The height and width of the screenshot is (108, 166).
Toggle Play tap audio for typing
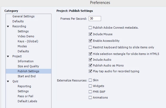(90, 71)
